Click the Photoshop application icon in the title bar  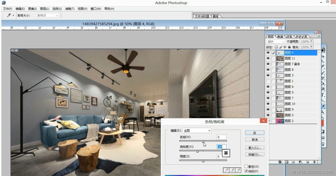[x=4, y=3]
